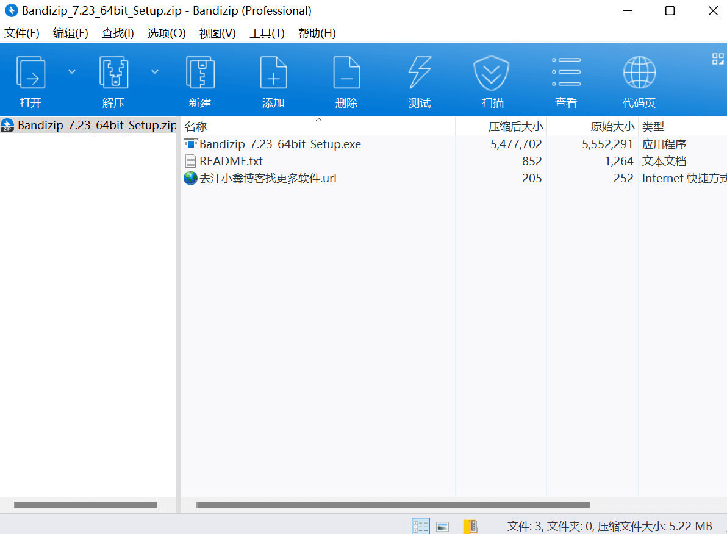Switch to details list view in status bar
This screenshot has height=534, width=727.
421,526
